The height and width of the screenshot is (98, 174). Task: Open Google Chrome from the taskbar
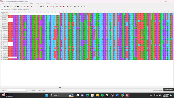click(122, 95)
